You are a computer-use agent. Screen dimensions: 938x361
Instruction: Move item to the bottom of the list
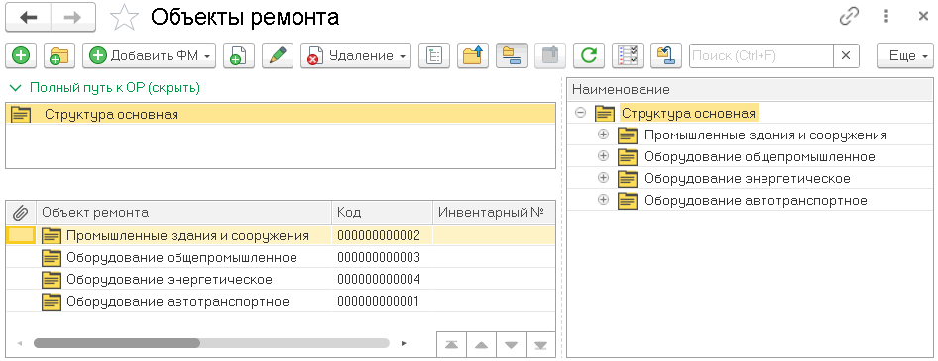click(x=540, y=344)
